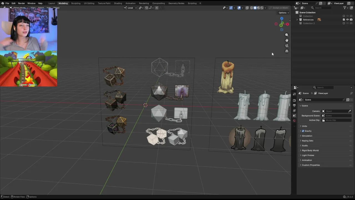Click the pin icon beside Scene breadcrumb
The width and height of the screenshot is (355, 200).
(x=351, y=93)
